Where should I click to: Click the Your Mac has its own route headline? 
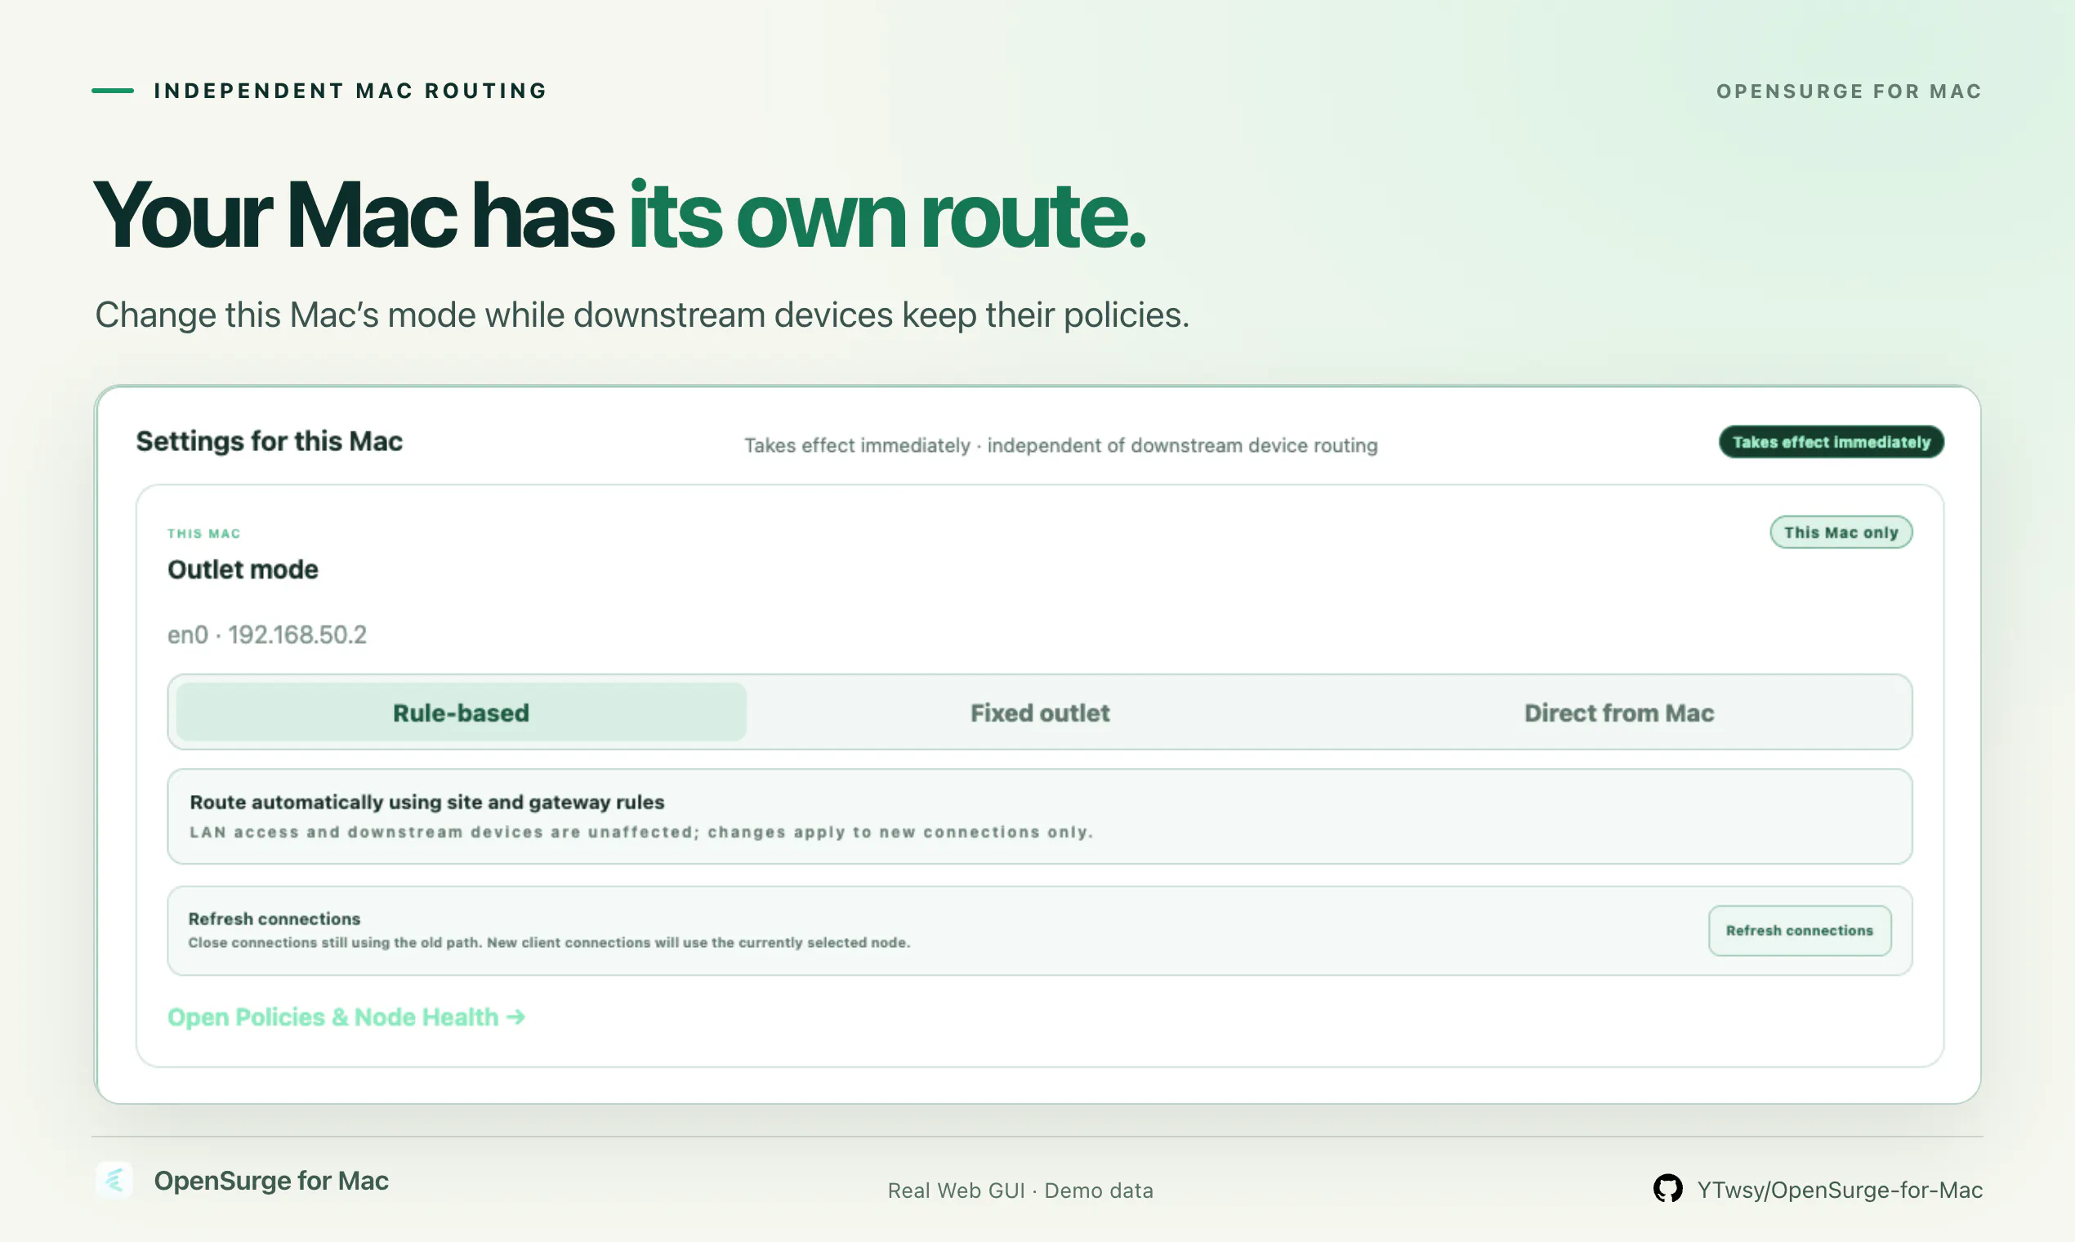[619, 216]
